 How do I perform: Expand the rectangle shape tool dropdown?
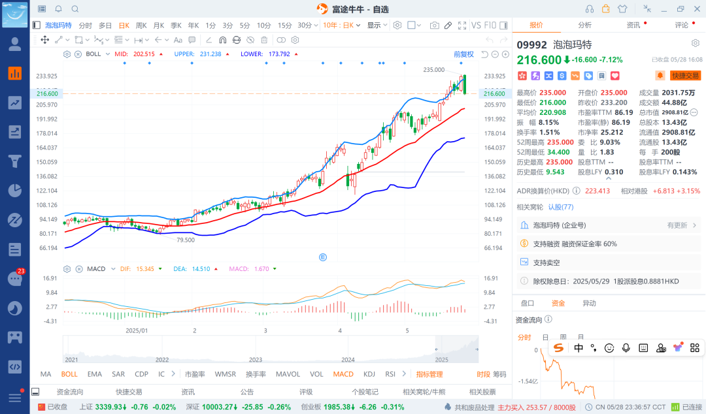[x=88, y=40]
